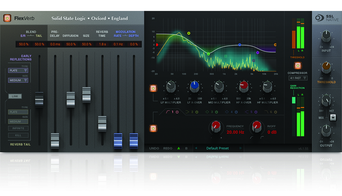Click the 20.00 Hz frequency value
The width and height of the screenshot is (342, 196).
[235, 132]
